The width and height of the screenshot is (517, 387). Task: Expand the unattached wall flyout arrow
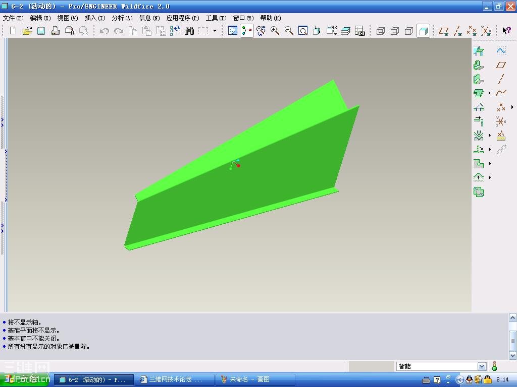490,93
